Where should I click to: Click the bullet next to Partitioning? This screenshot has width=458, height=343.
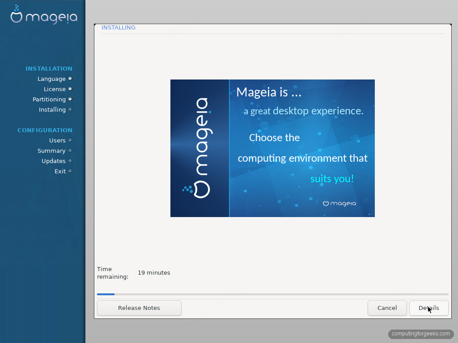click(x=70, y=99)
